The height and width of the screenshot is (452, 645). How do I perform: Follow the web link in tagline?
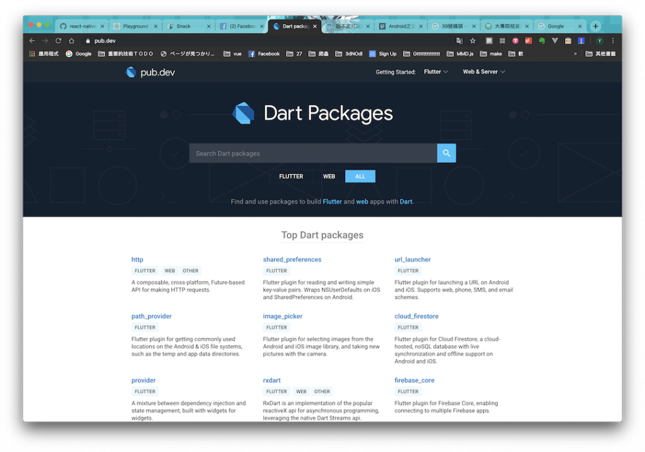(x=362, y=201)
